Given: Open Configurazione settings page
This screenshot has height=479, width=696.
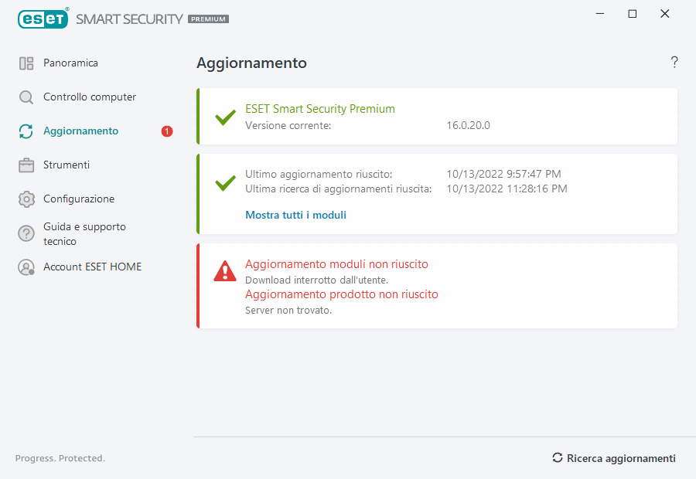Looking at the screenshot, I should (79, 199).
